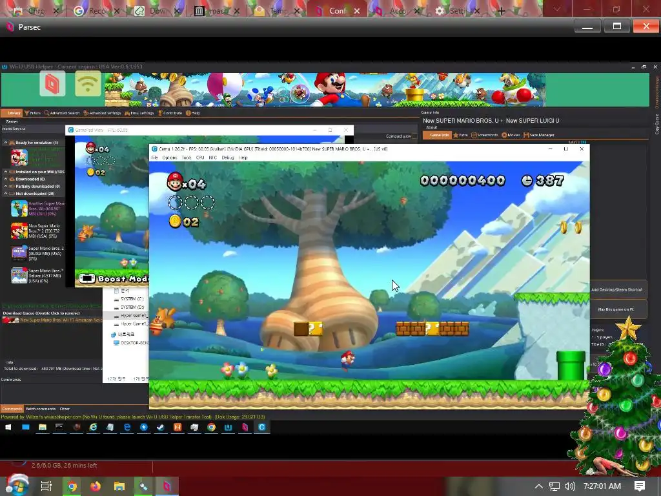
Task: Select the second SYSTEM drive in the file explorer
Action: [129, 307]
